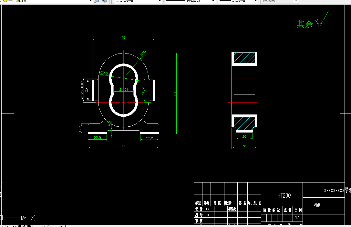Screen dimensions: 351x227
Task: Click the next-tab scroll arrow
Action: coord(8,226)
